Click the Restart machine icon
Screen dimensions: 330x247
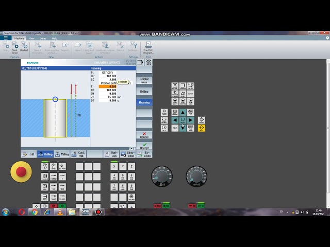click(24, 46)
